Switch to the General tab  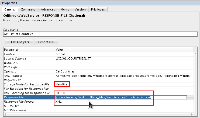[x=10, y=9]
